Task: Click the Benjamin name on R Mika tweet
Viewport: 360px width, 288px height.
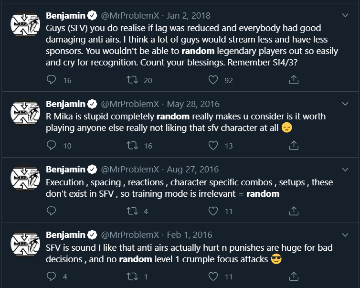Action: click(x=65, y=104)
